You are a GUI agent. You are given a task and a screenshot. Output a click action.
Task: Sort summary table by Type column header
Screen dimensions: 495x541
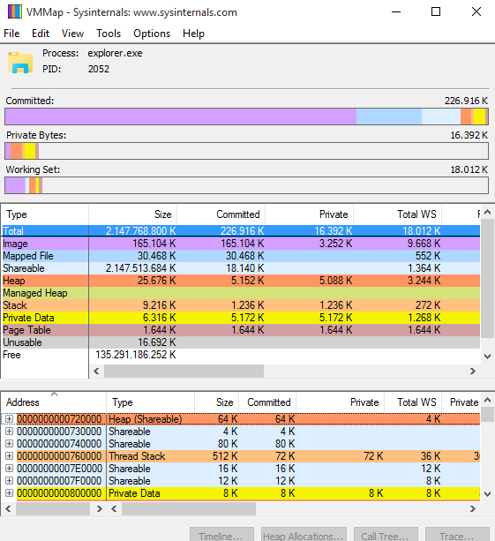(45, 214)
